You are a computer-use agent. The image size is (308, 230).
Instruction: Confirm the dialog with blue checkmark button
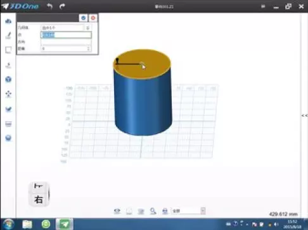[83, 18]
